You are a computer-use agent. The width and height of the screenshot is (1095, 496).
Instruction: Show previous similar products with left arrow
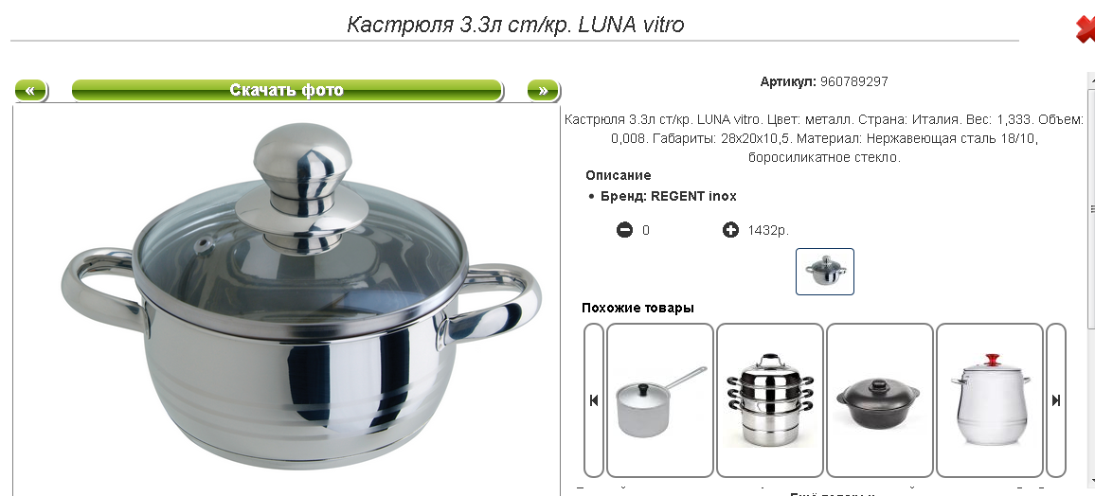594,400
